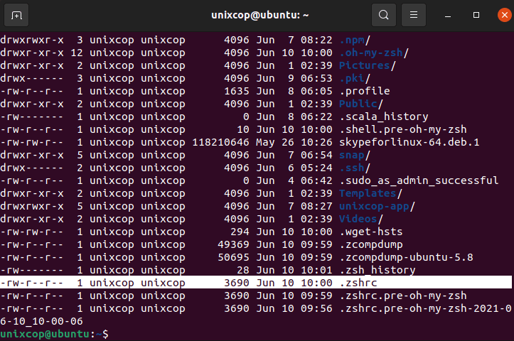Screen dimensions: 514x341
Task: Select the .pki/ directory entry
Action: tap(355, 79)
